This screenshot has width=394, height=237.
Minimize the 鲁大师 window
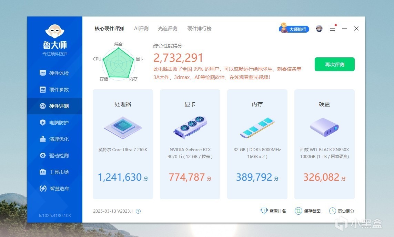pos(344,29)
